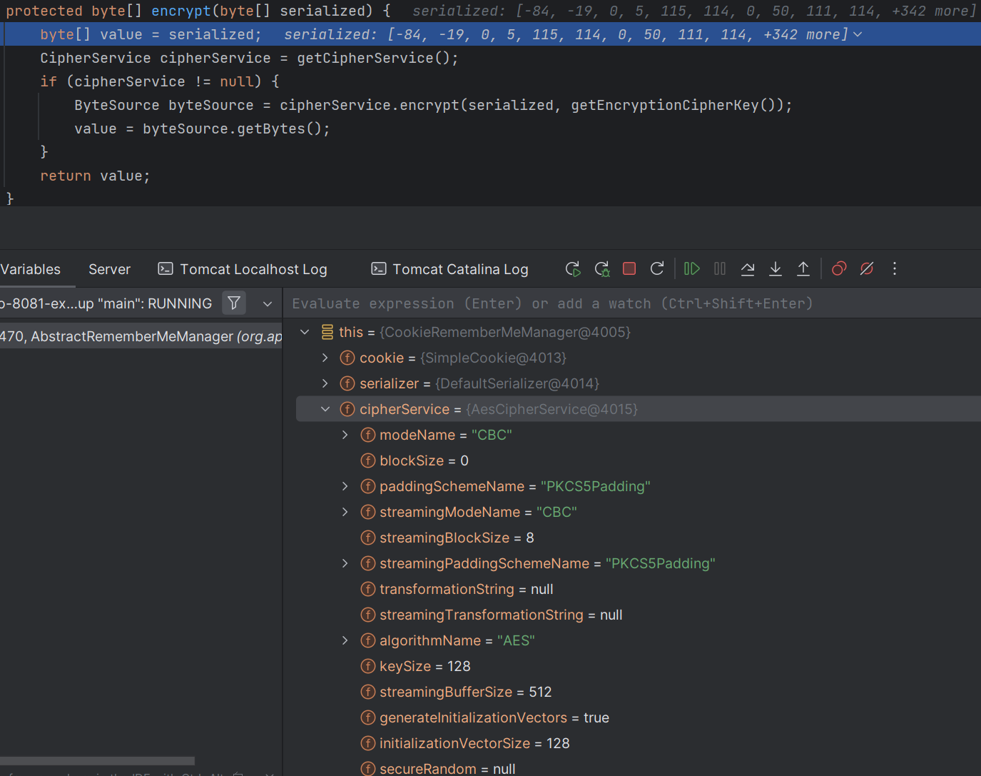Switch to Variables tab
This screenshot has height=776, width=981.
[31, 269]
